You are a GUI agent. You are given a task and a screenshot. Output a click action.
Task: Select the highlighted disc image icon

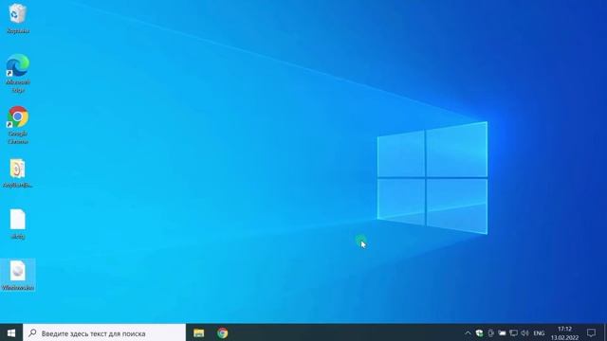pyautogui.click(x=17, y=275)
